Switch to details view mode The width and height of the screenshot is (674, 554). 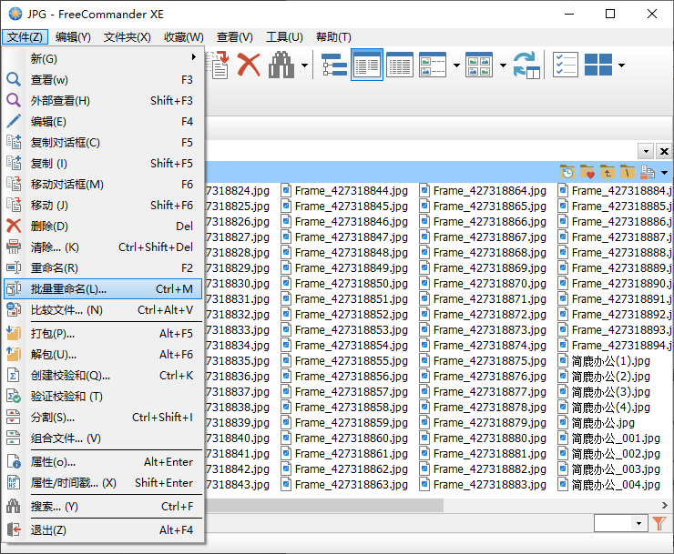400,65
